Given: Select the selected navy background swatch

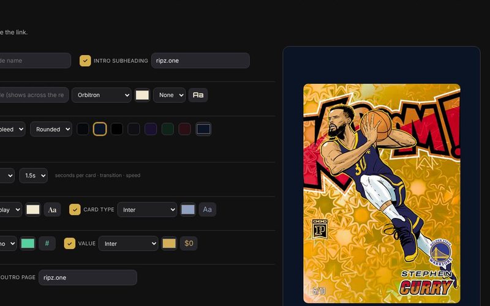Looking at the screenshot, I should (100, 129).
